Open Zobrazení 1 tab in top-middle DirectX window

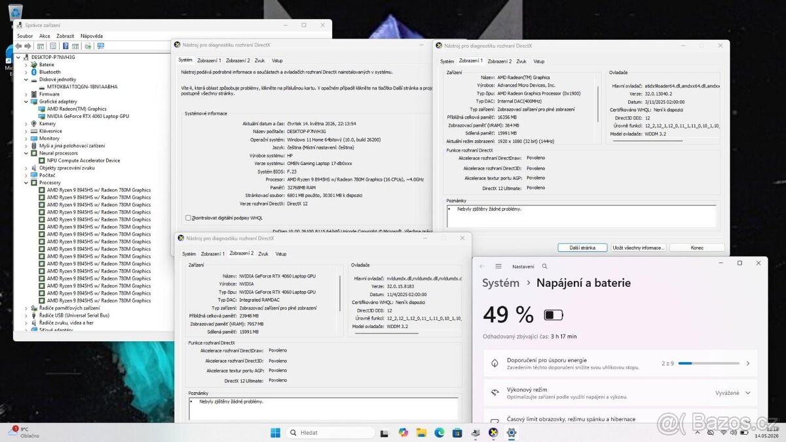point(210,60)
